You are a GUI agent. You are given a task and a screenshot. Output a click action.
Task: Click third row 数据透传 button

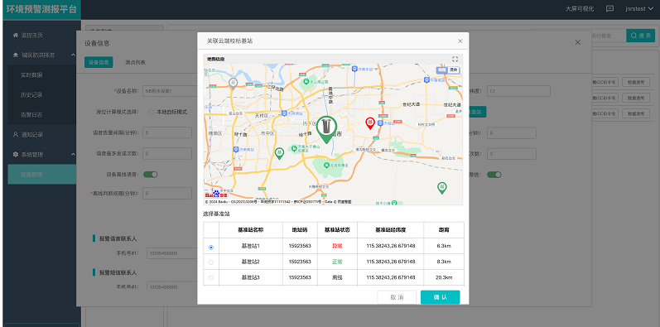(x=636, y=113)
